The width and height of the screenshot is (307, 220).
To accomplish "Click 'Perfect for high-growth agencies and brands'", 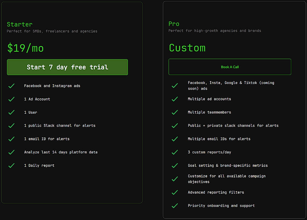I will coord(215,31).
